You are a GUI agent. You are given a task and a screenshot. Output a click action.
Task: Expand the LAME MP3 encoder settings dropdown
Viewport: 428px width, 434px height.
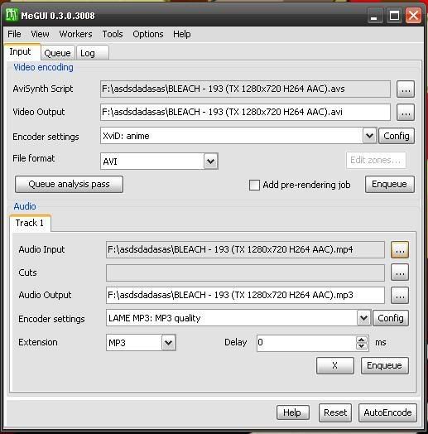[363, 318]
